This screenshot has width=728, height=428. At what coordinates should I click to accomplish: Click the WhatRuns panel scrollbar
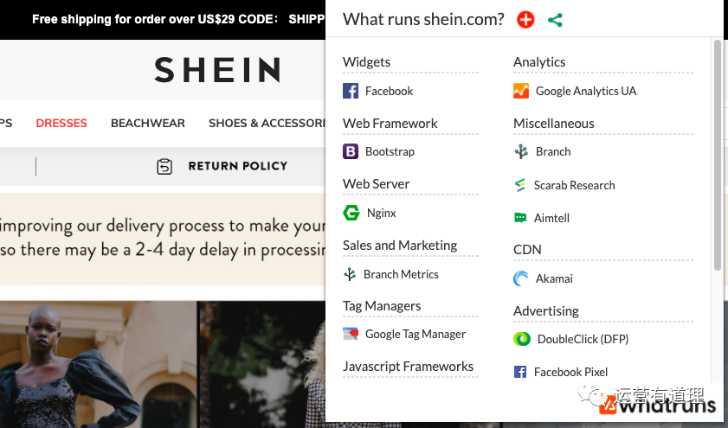coord(718,156)
